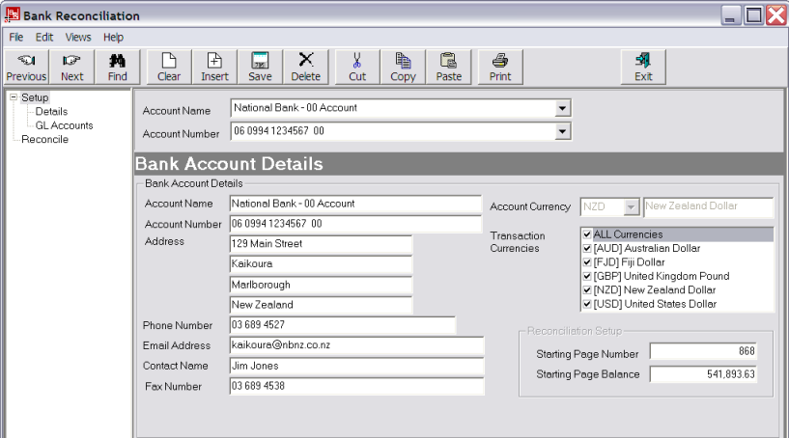Expand the top Account Name dropdown
The width and height of the screenshot is (789, 438).
point(563,109)
